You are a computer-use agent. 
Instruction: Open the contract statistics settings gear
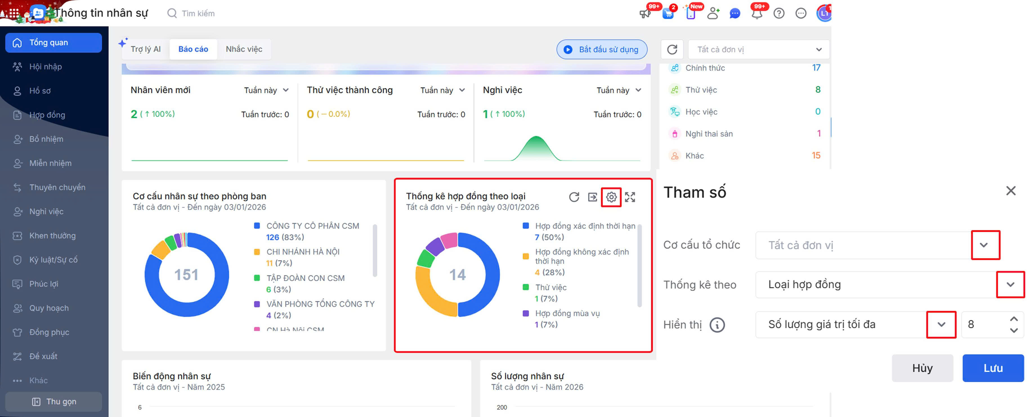[611, 197]
